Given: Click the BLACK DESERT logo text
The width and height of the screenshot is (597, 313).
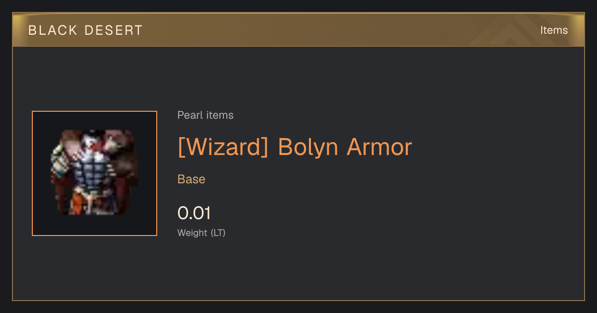Looking at the screenshot, I should tap(86, 30).
